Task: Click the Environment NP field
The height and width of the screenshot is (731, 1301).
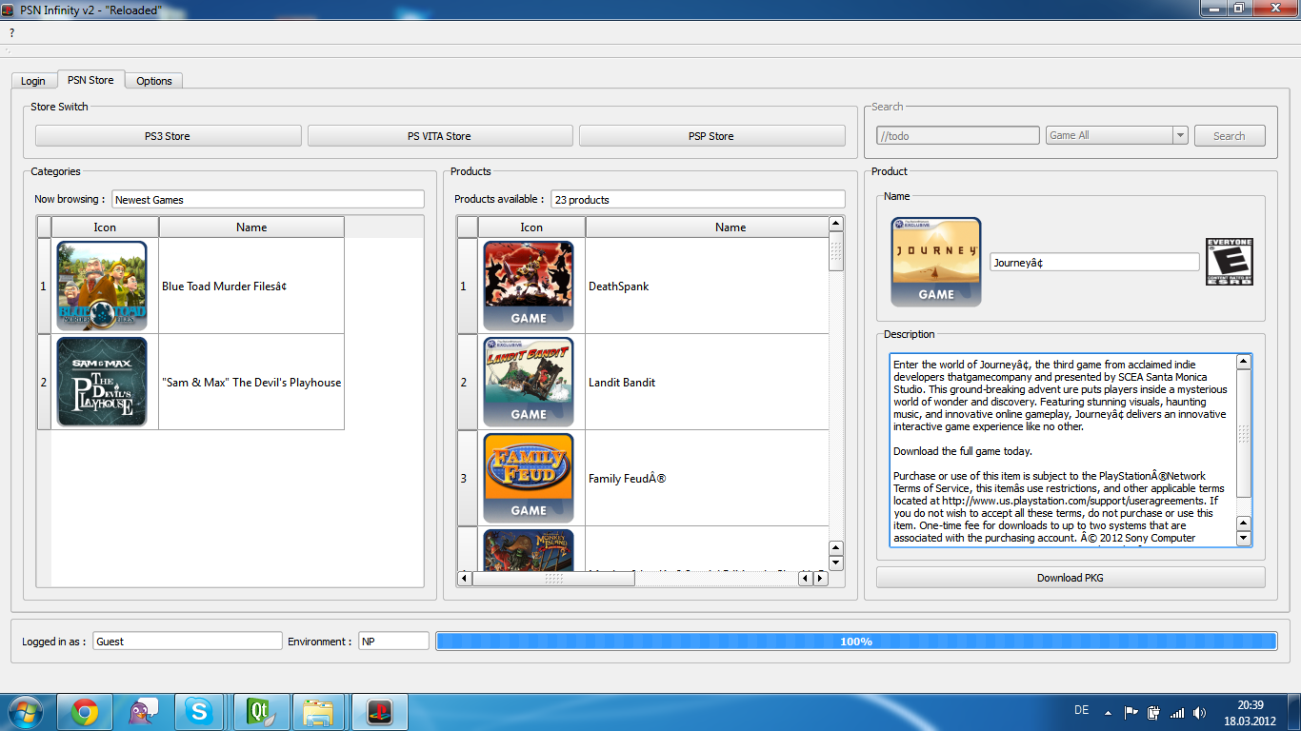Action: [x=393, y=641]
